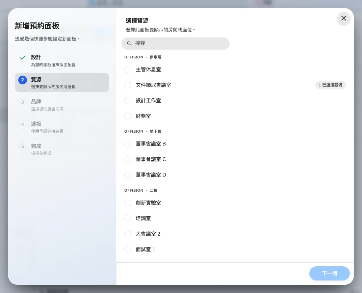Click the step 4 number circle
This screenshot has height=293, width=362.
tap(23, 124)
